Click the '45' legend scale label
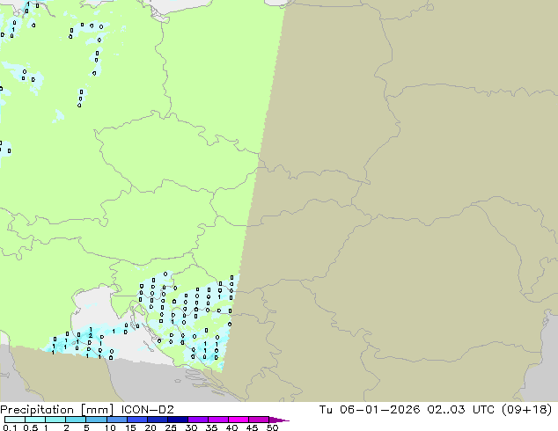The height and width of the screenshot is (431, 558). (252, 427)
